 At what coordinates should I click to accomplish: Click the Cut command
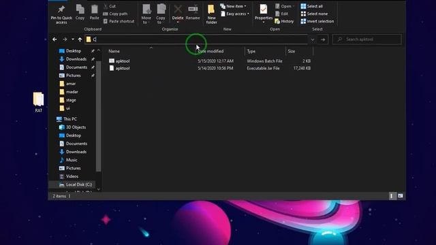pos(110,6)
